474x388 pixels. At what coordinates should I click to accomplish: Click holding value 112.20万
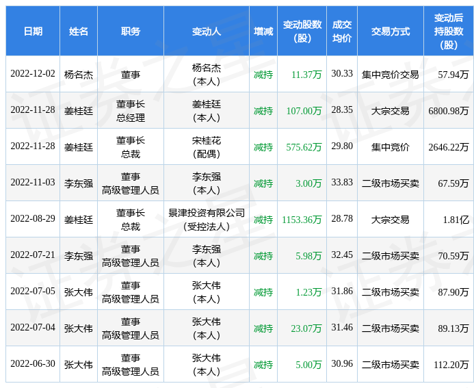tap(451, 365)
